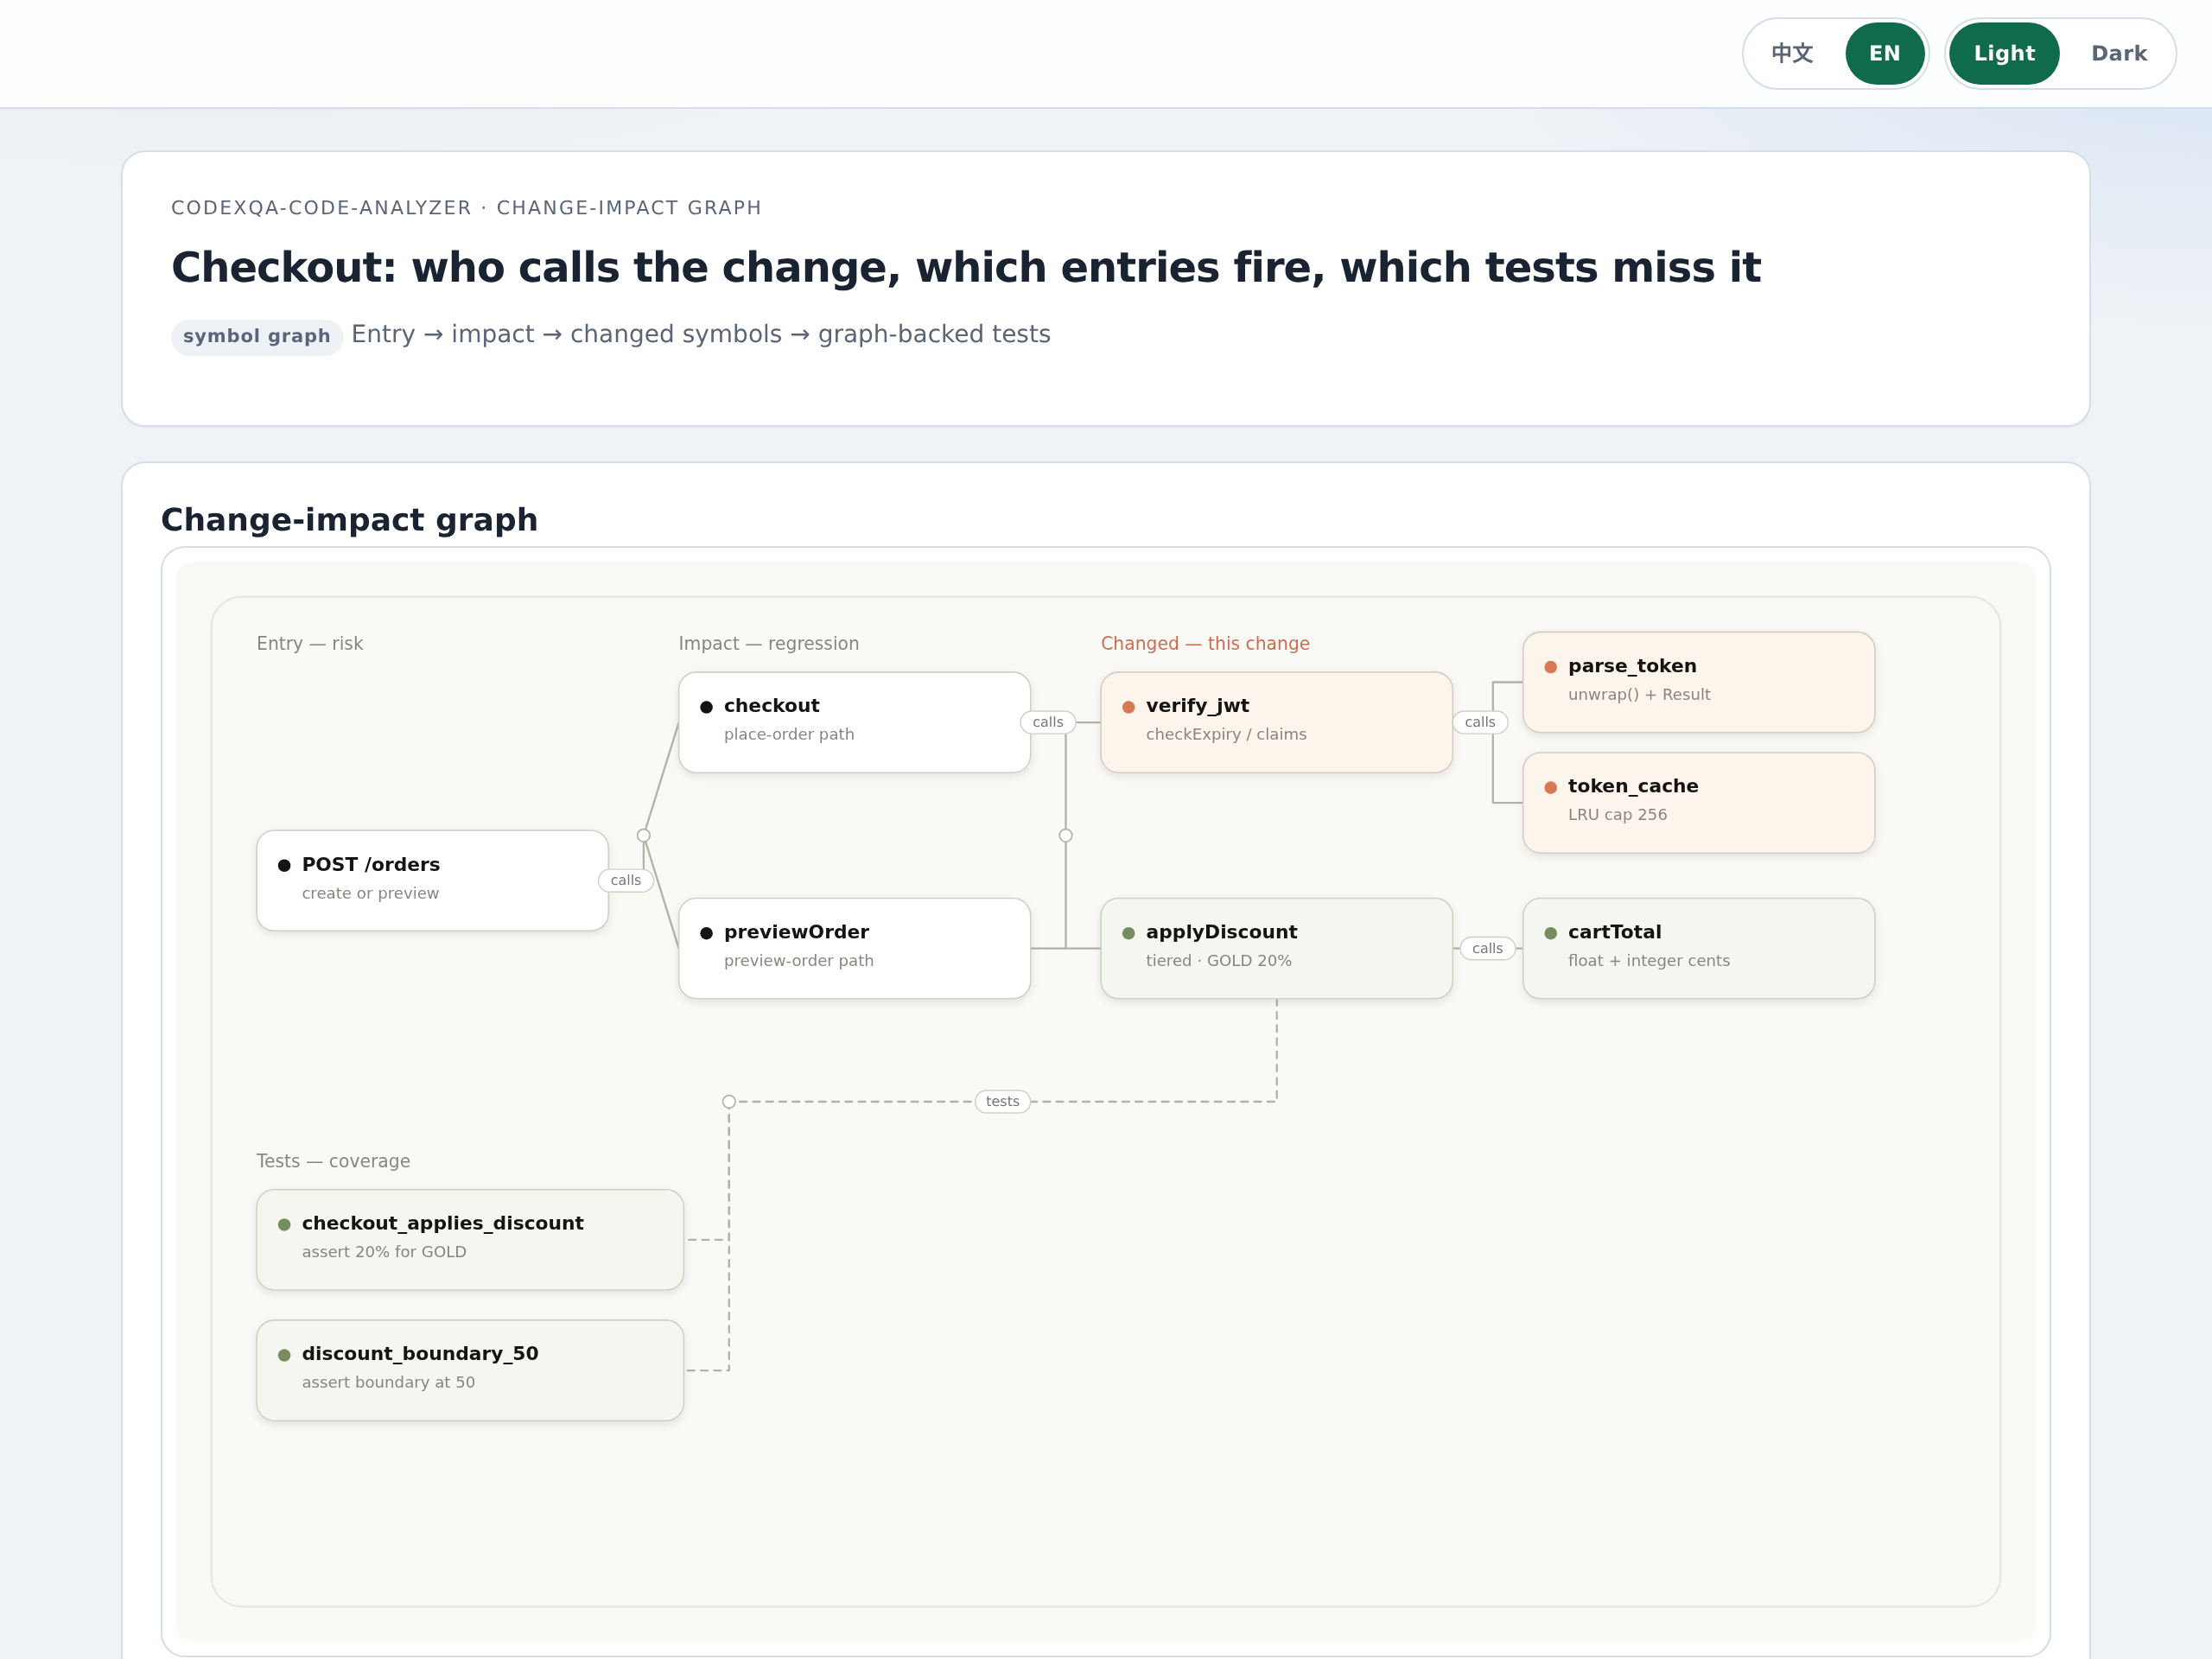
Task: Click the 'checkExpiry / claims' subtitle
Action: point(1226,734)
